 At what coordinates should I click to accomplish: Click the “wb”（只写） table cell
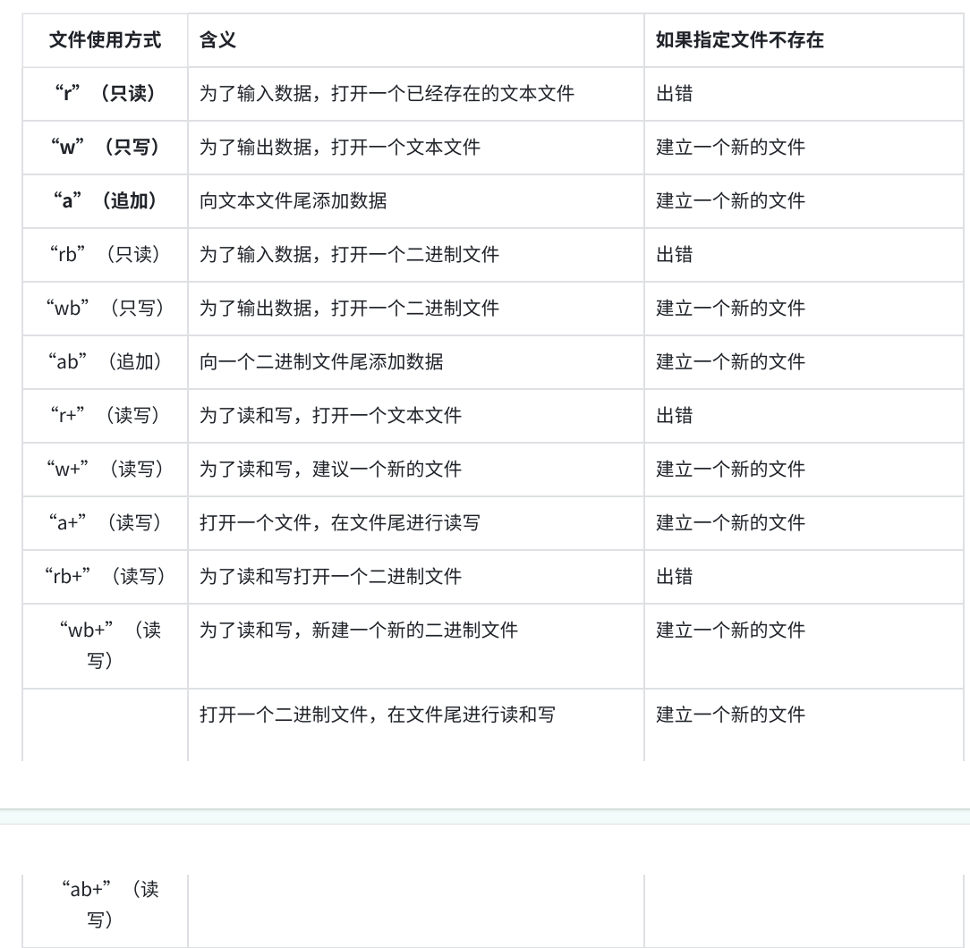(x=106, y=308)
